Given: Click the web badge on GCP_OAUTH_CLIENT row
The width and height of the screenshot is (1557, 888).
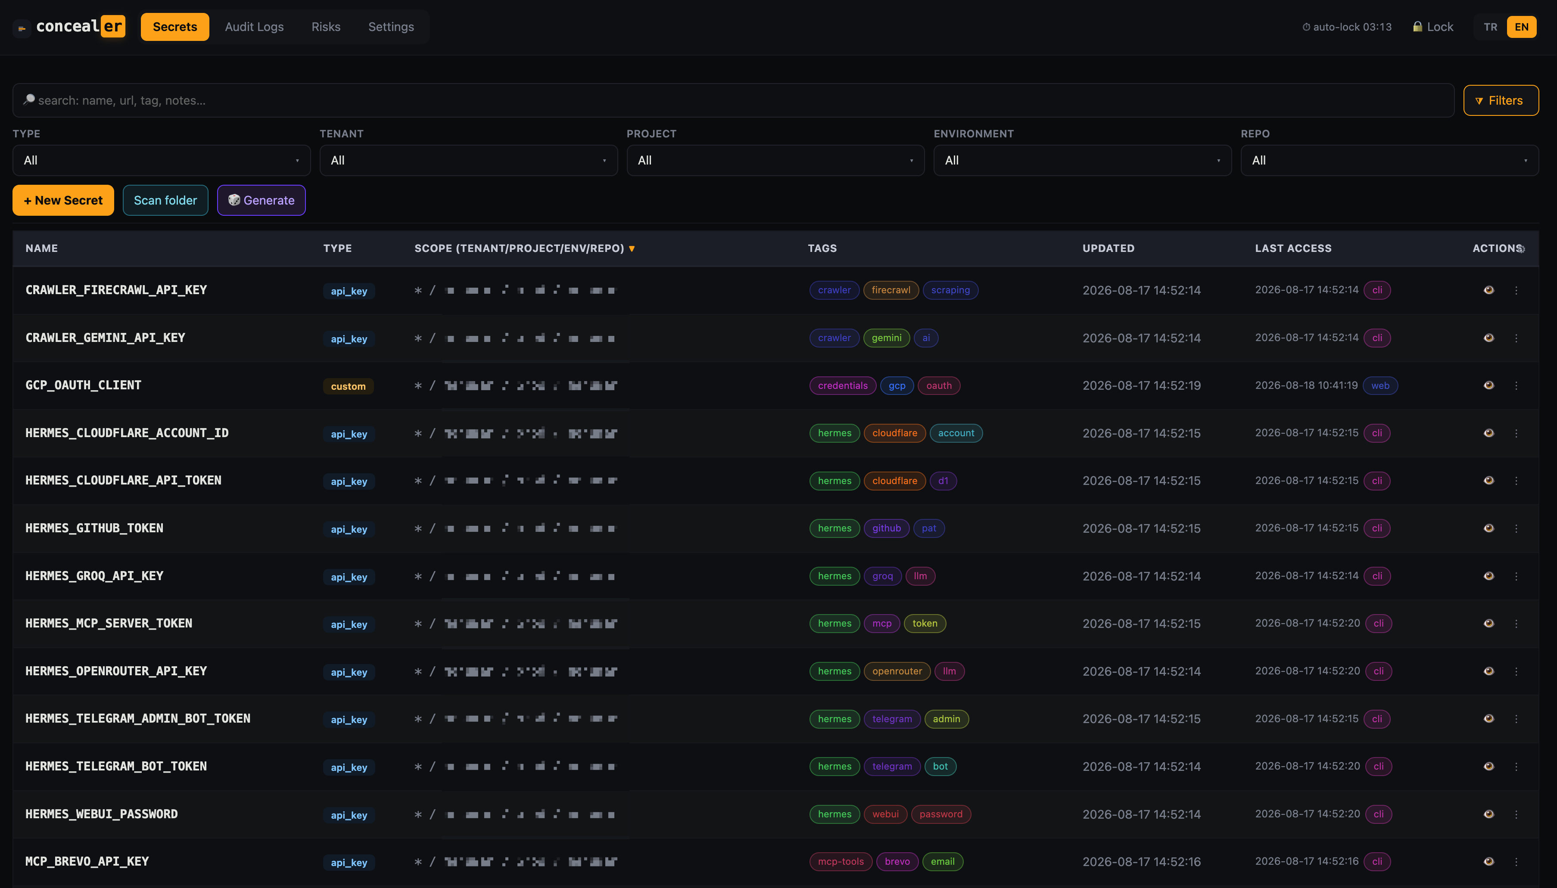Looking at the screenshot, I should tap(1380, 385).
